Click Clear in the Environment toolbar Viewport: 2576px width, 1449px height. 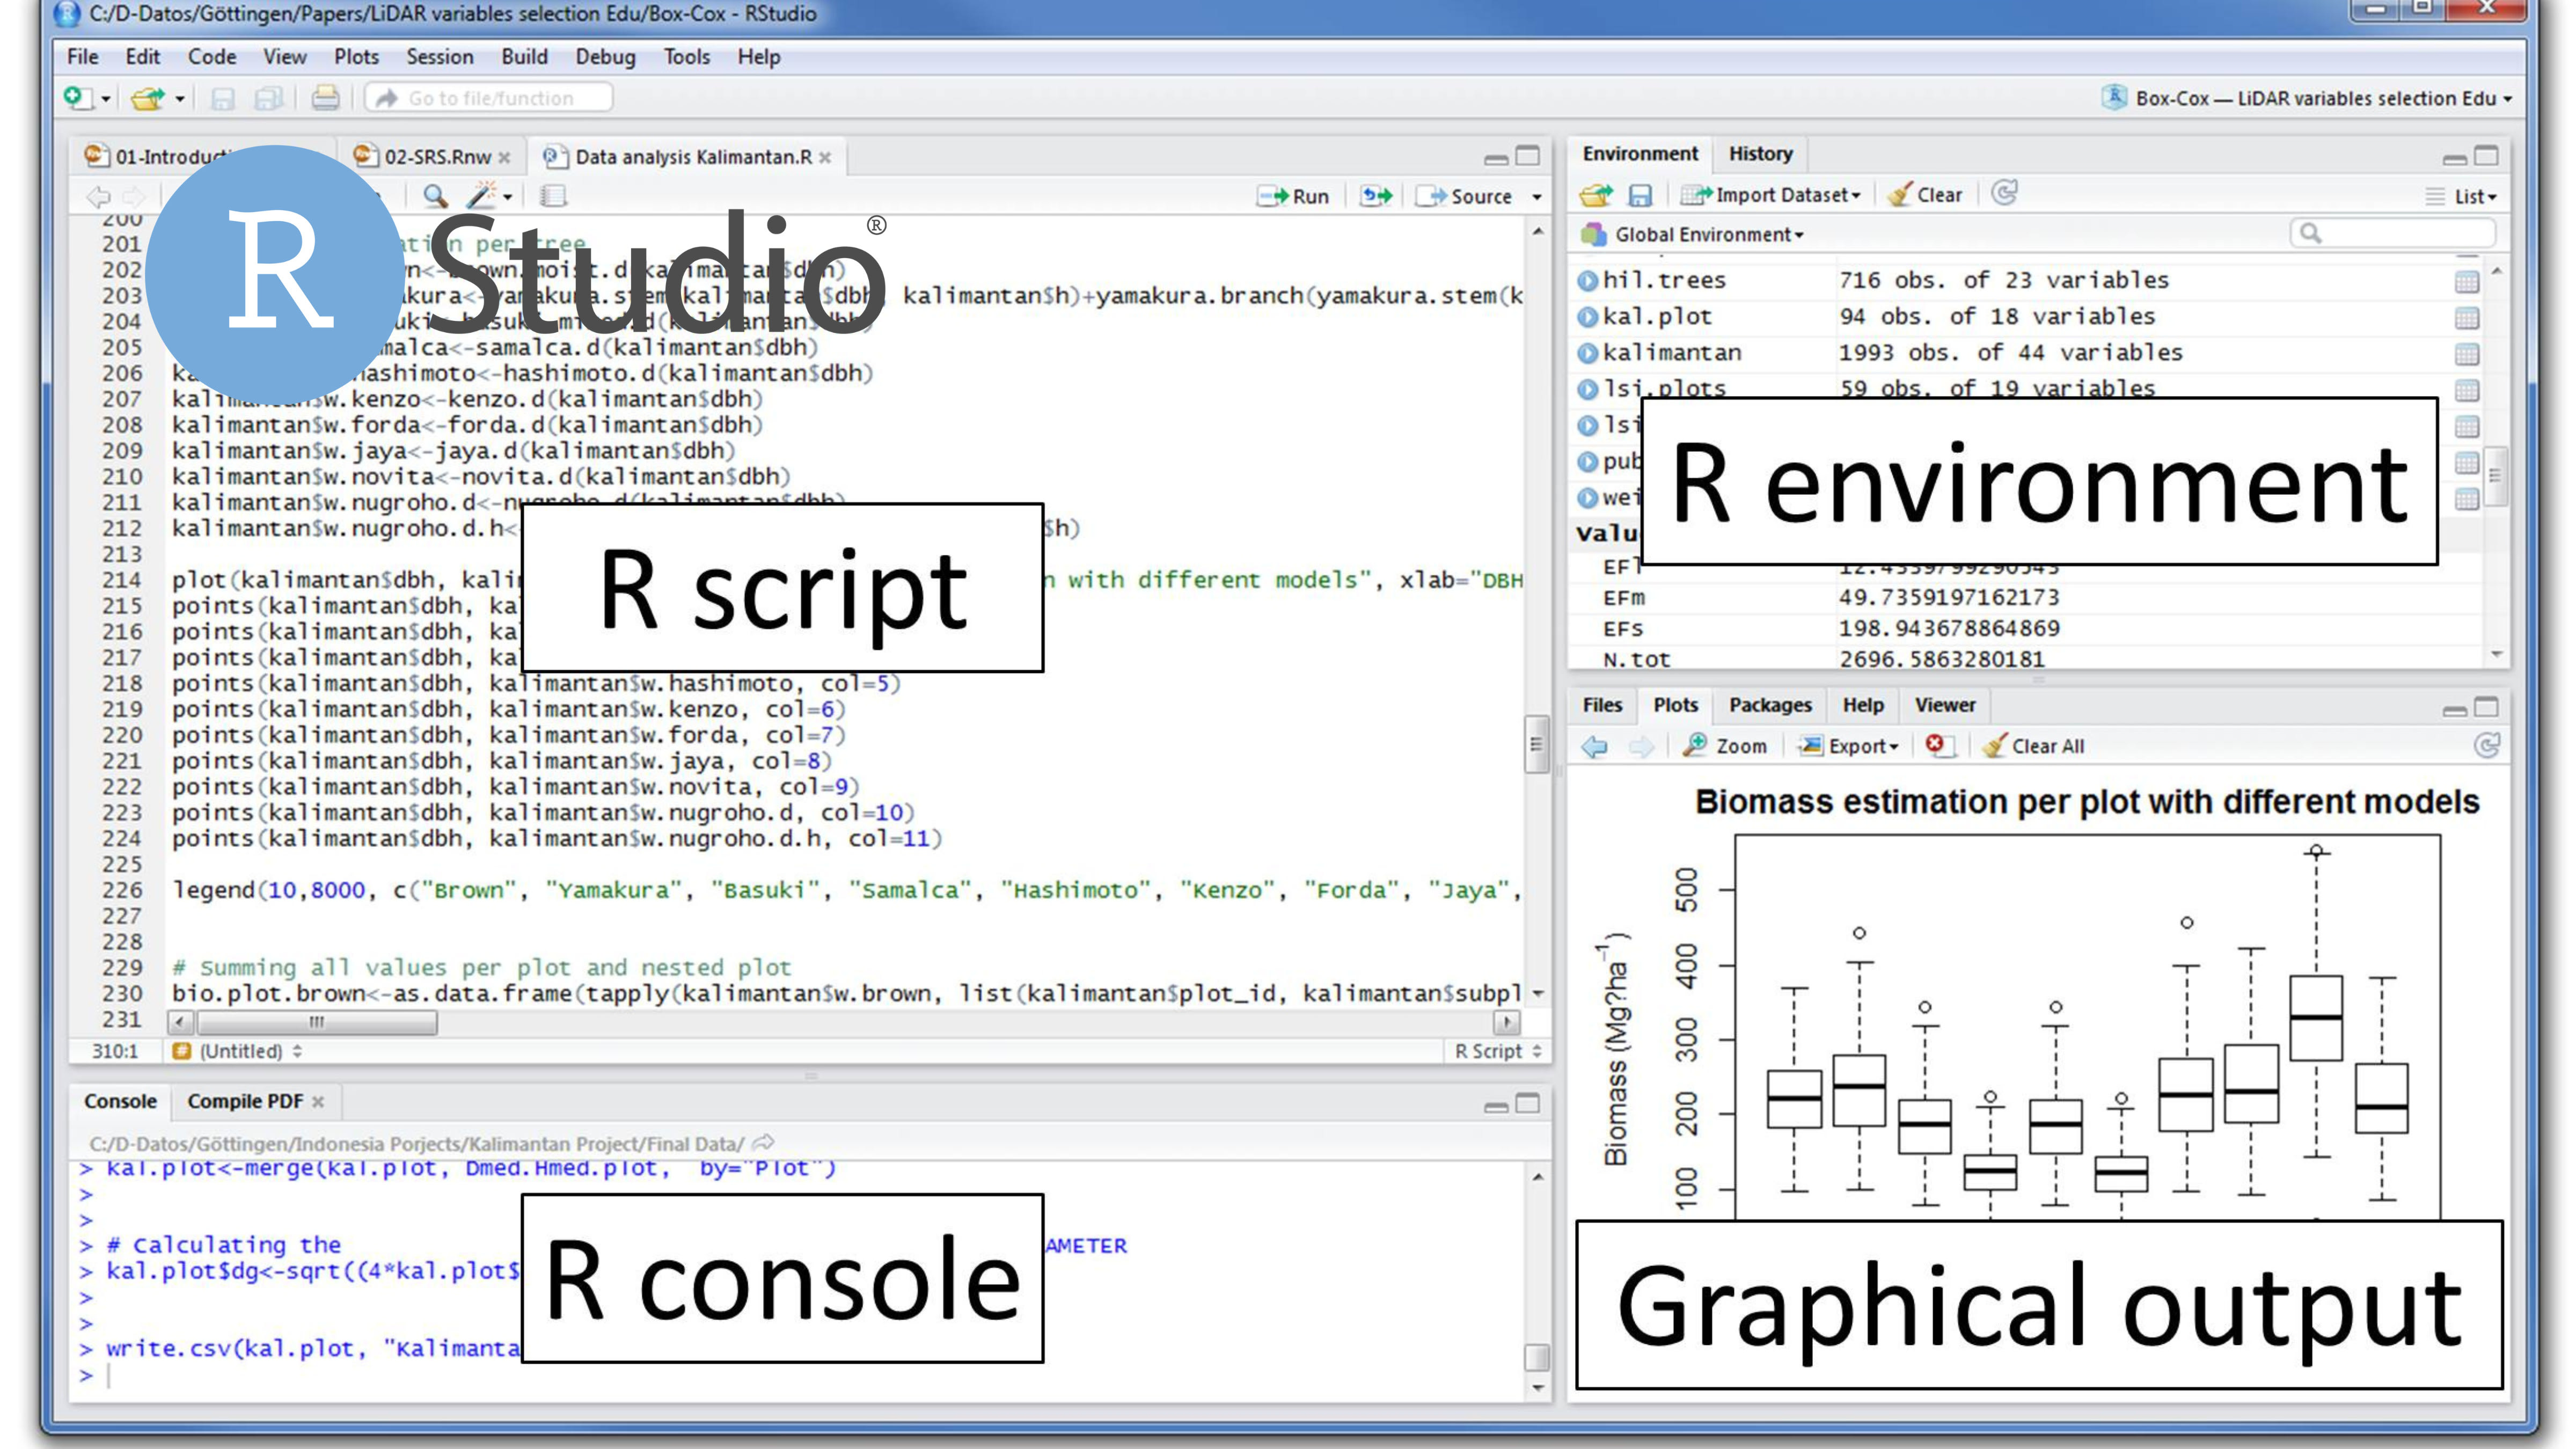click(x=1925, y=195)
